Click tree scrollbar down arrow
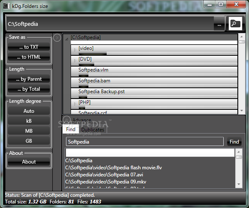249x208 pixels. [242, 110]
